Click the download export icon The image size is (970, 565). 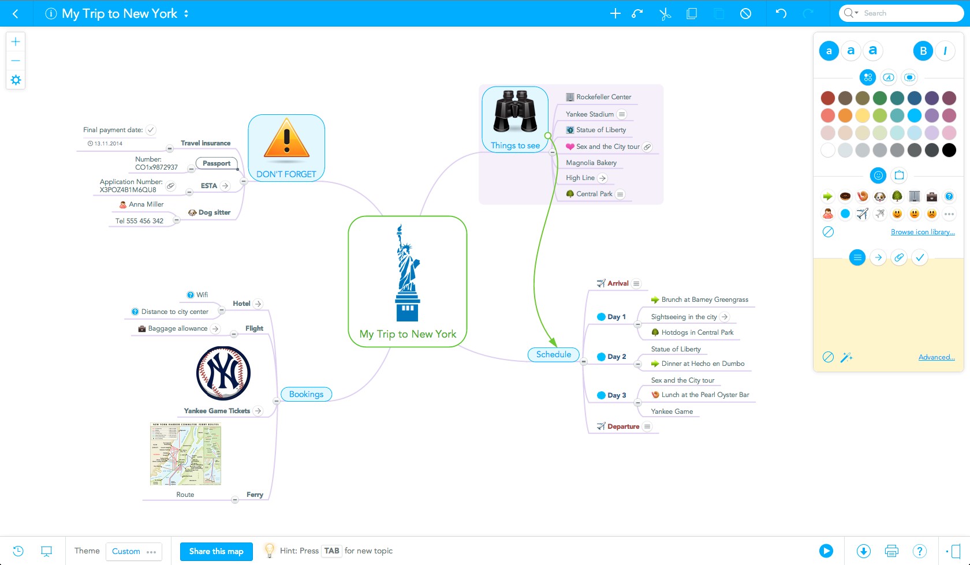[x=864, y=551]
